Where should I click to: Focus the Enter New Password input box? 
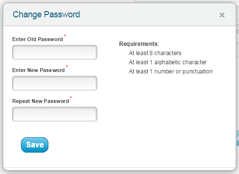tap(55, 83)
